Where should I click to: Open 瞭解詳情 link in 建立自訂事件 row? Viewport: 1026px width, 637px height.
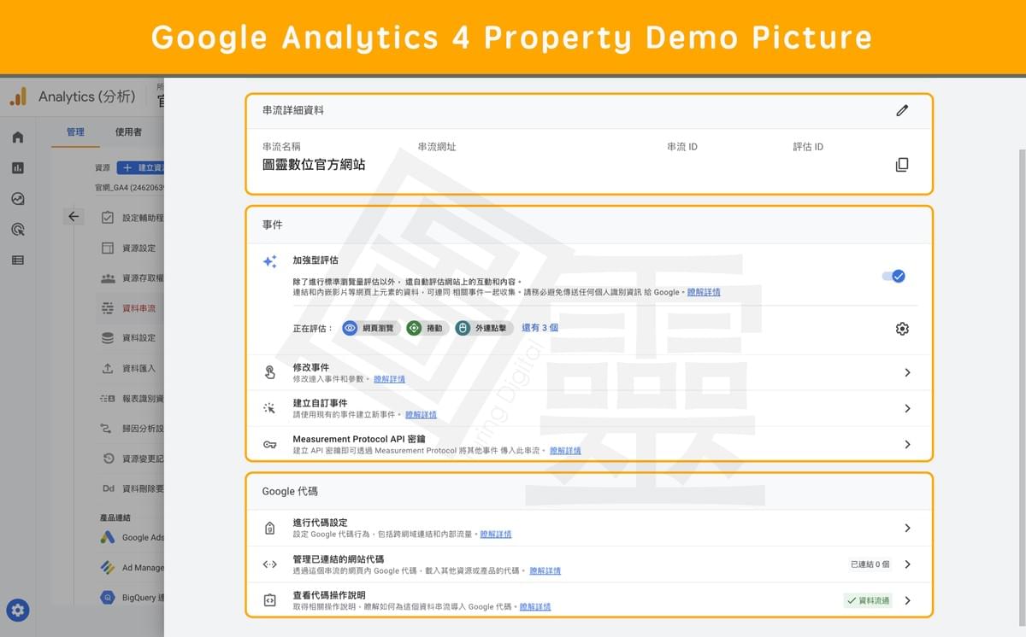click(x=421, y=414)
